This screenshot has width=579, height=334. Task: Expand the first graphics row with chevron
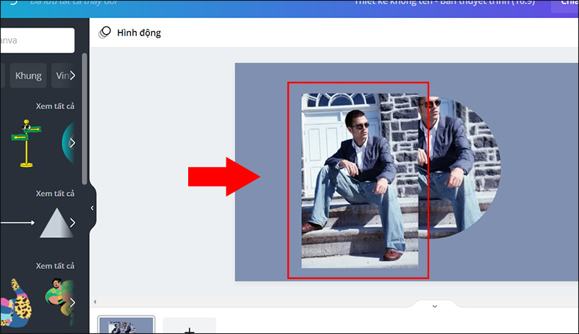(72, 142)
